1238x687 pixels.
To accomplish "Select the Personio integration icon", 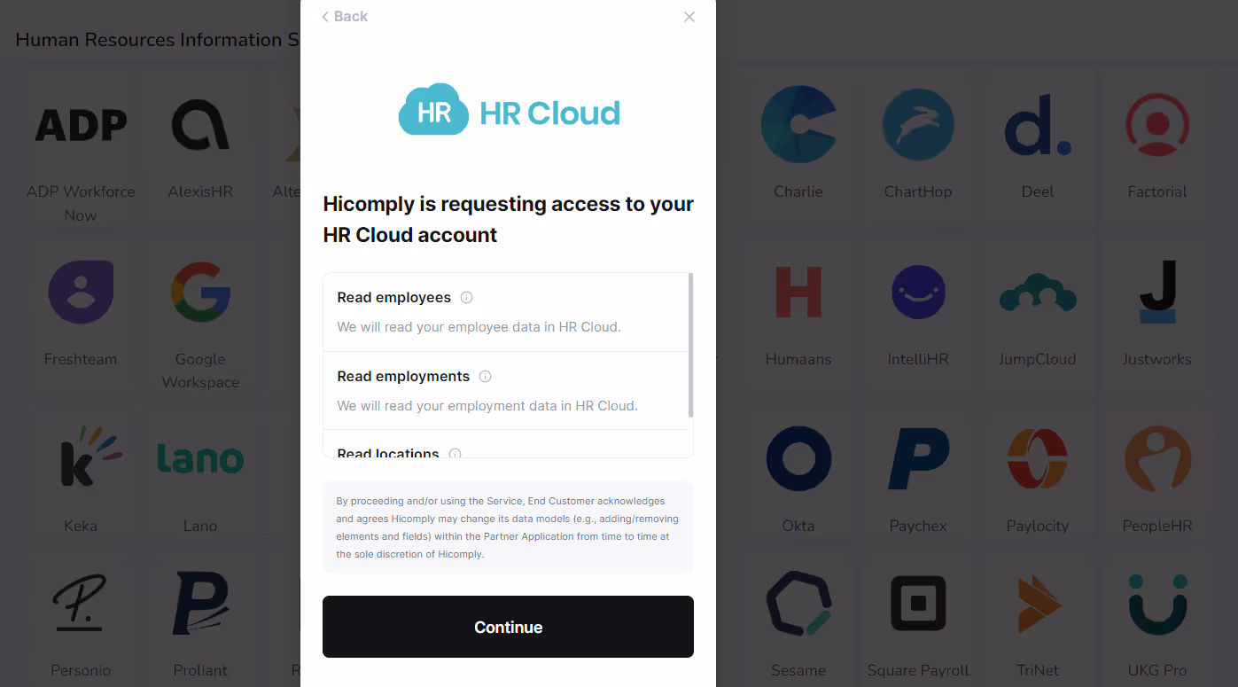I will 81,605.
